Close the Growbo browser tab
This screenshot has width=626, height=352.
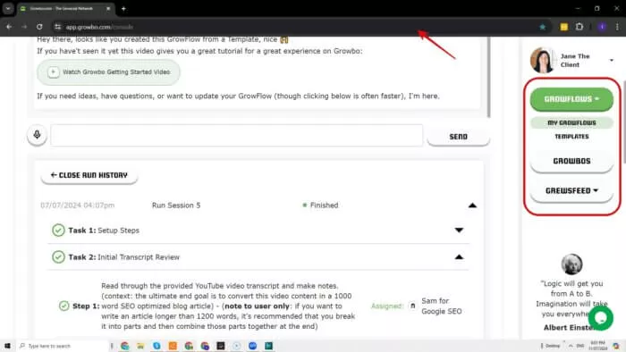(108, 8)
